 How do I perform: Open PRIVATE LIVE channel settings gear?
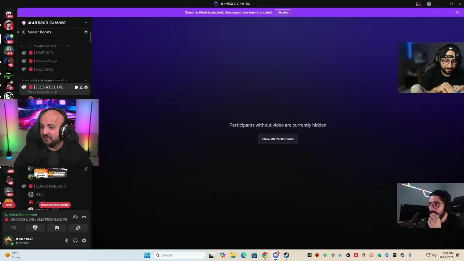[x=86, y=87]
